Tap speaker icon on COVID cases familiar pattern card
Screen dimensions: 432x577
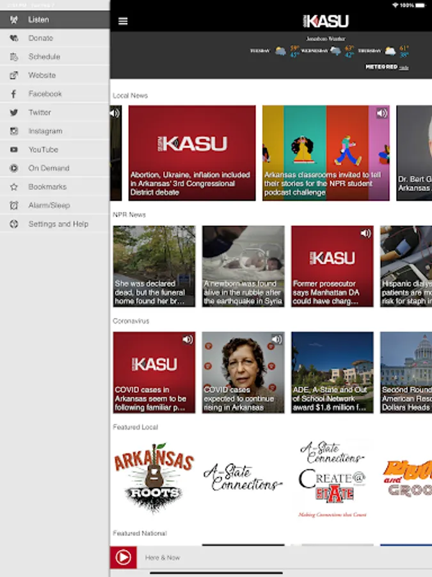[188, 339]
